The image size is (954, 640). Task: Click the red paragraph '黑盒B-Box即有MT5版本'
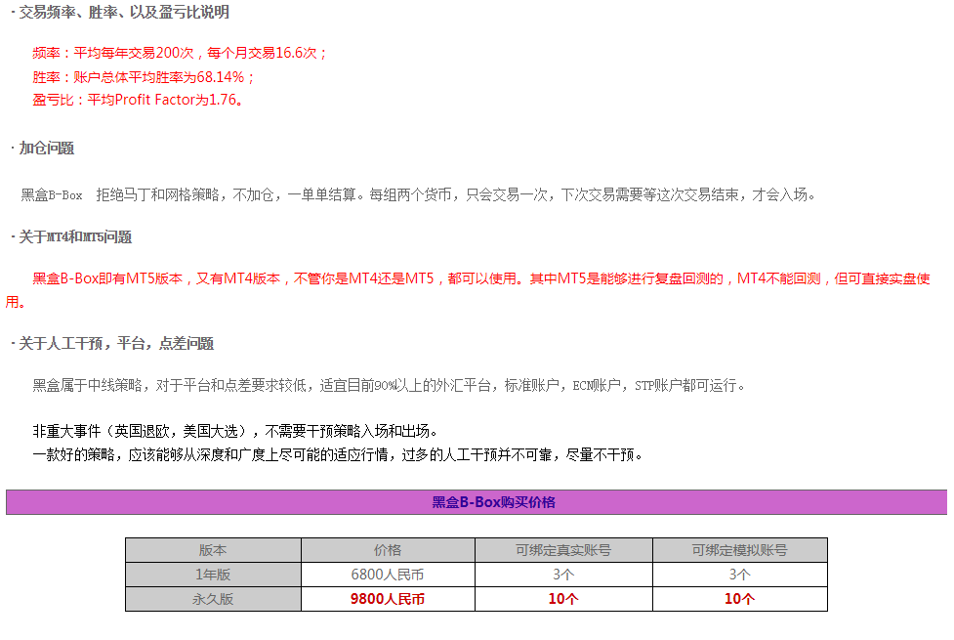tap(468, 290)
